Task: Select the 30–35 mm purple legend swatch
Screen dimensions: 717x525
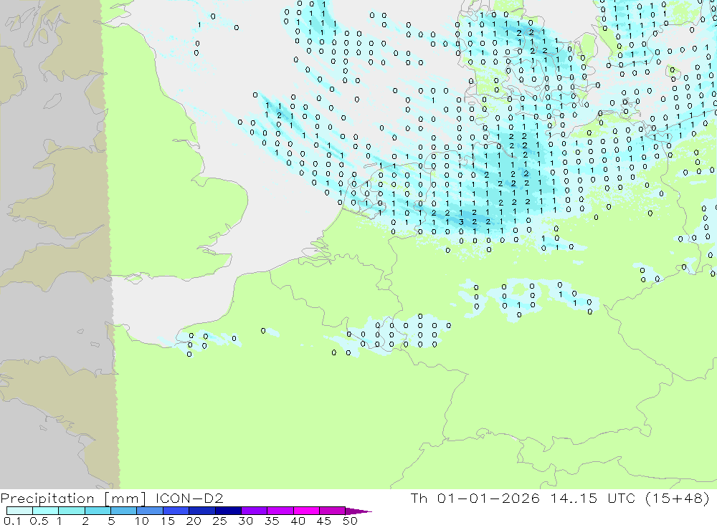Action: click(254, 511)
